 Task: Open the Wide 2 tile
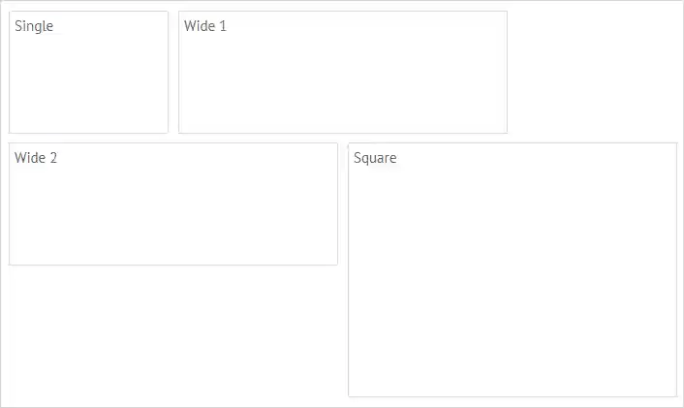point(172,204)
